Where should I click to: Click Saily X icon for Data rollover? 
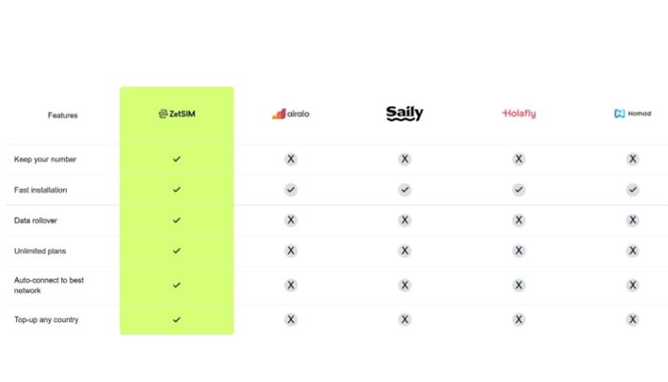[405, 221]
